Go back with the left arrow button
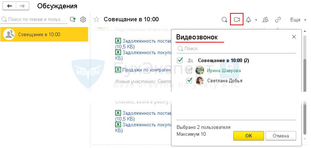The image size is (311, 148). click(9, 6)
